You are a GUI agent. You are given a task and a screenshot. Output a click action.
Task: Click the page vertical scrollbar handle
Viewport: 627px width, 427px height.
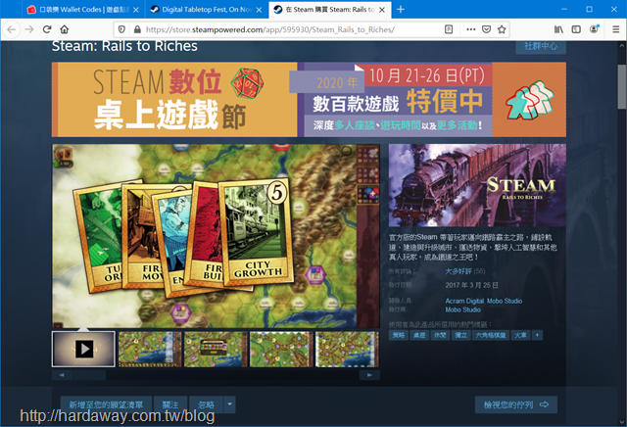pyautogui.click(x=622, y=86)
